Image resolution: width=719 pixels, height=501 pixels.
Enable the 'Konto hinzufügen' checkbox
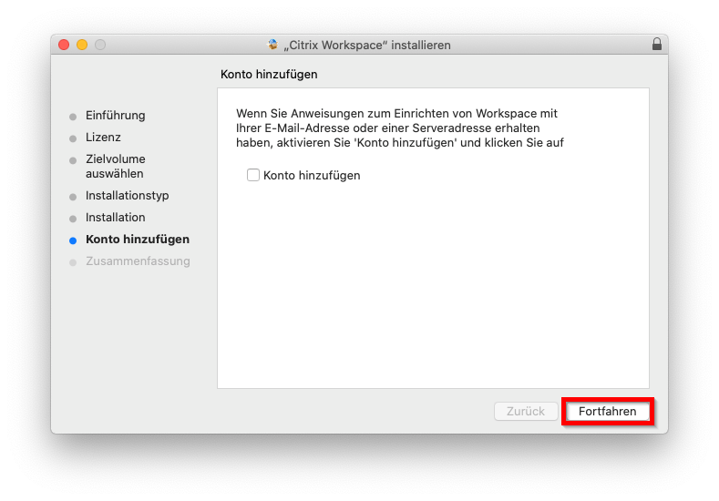point(253,175)
